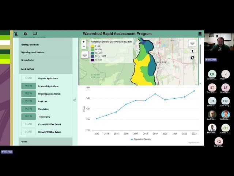
Task: Select the JD participant avatar
Action: 212,101
